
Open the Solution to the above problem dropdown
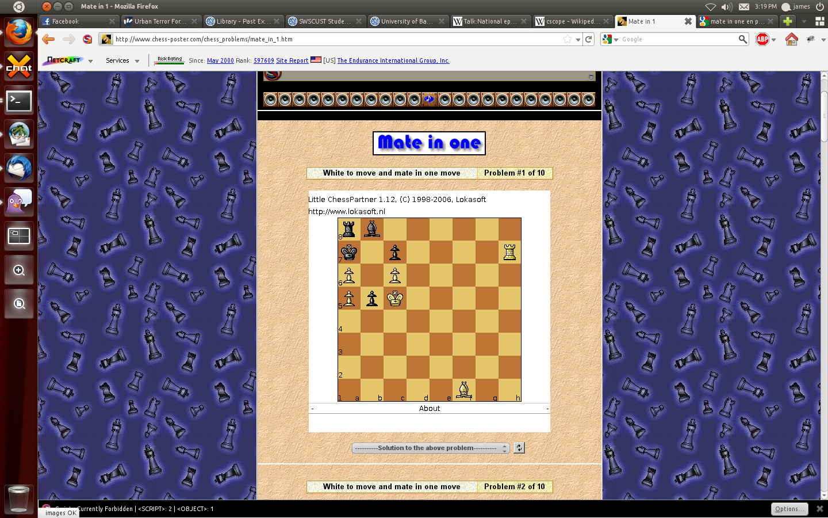pyautogui.click(x=431, y=448)
